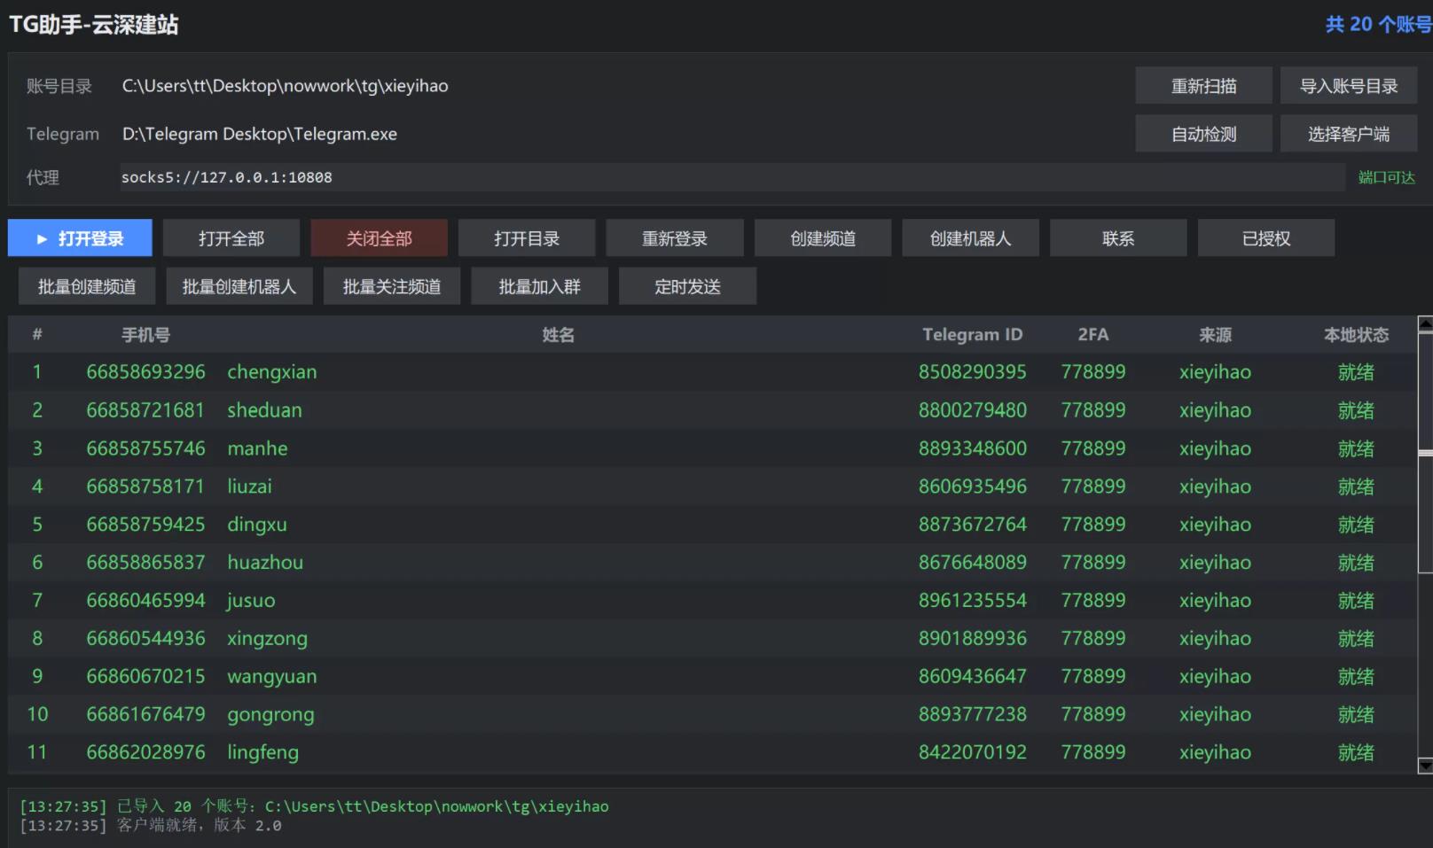Viewport: 1433px width, 848px height.
Task: Click the account list scroll up arrow
Action: point(1425,324)
